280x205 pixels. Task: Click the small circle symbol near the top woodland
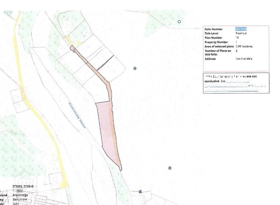(x=179, y=22)
